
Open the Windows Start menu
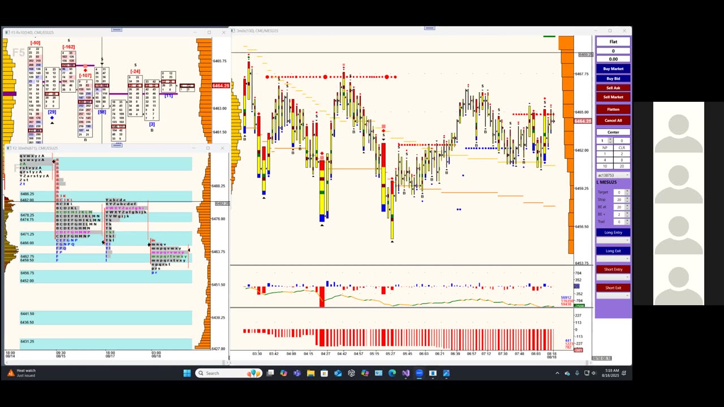point(187,373)
